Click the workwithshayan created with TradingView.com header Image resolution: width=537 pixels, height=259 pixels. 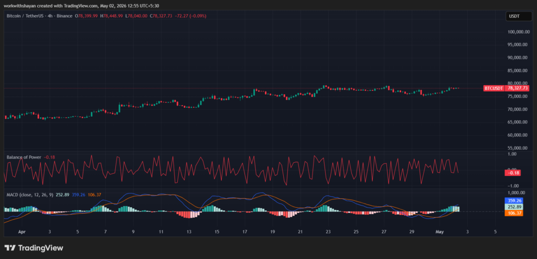click(x=81, y=6)
